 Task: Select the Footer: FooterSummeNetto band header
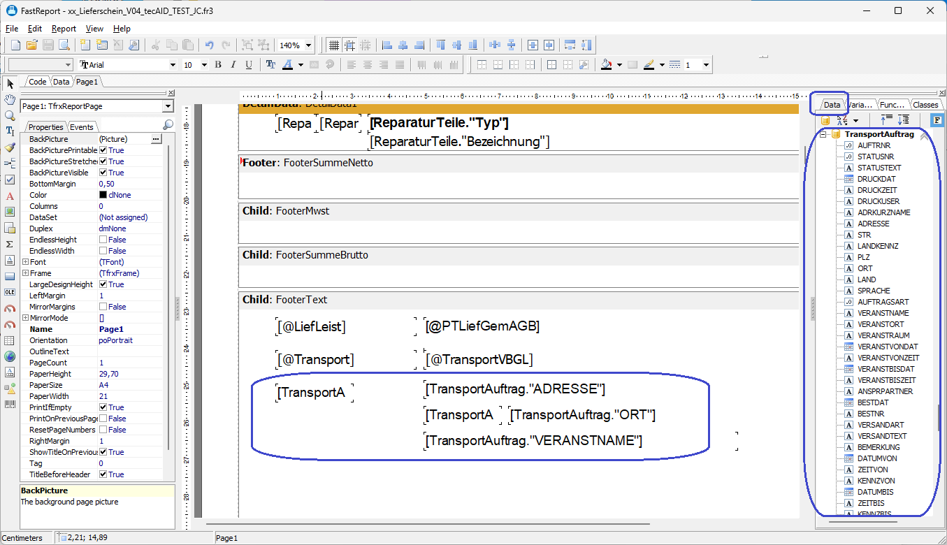point(519,163)
